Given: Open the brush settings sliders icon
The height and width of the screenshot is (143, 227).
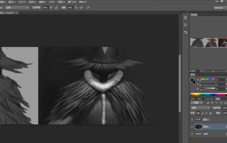Looking at the screenshot, I should tap(186, 32).
